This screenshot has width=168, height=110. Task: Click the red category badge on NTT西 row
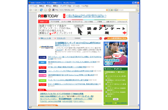(42, 67)
